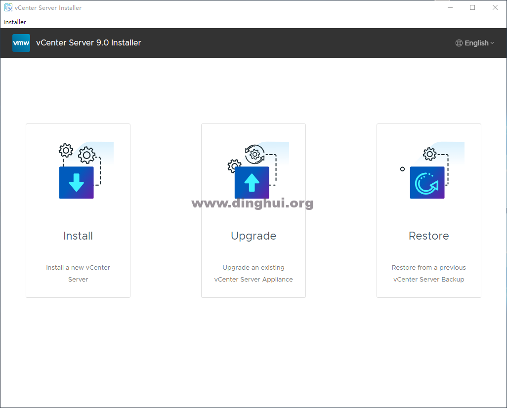The height and width of the screenshot is (408, 507).
Task: Select the Restore heading
Action: (429, 236)
